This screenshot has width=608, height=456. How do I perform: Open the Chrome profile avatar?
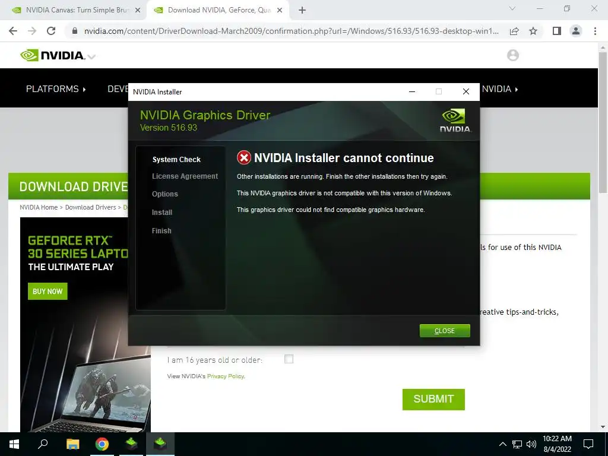(576, 31)
